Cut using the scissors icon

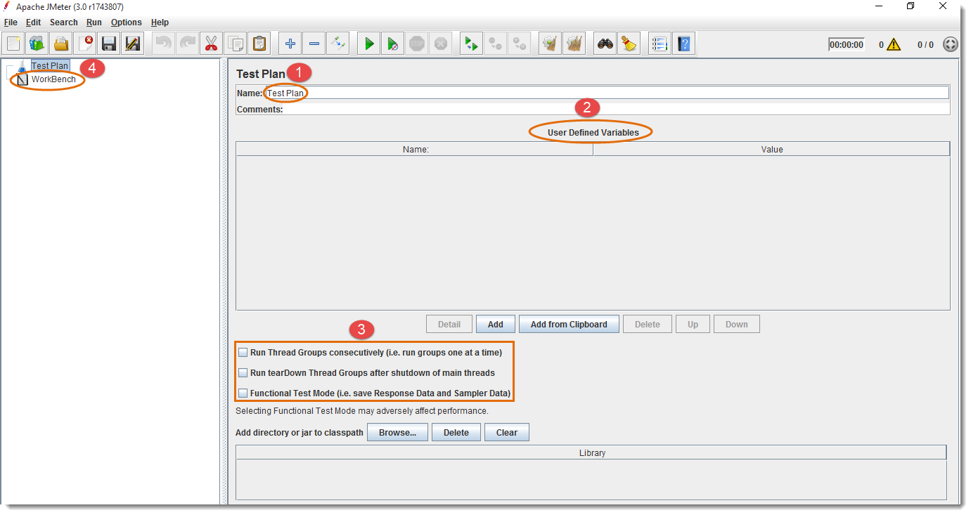click(x=212, y=44)
